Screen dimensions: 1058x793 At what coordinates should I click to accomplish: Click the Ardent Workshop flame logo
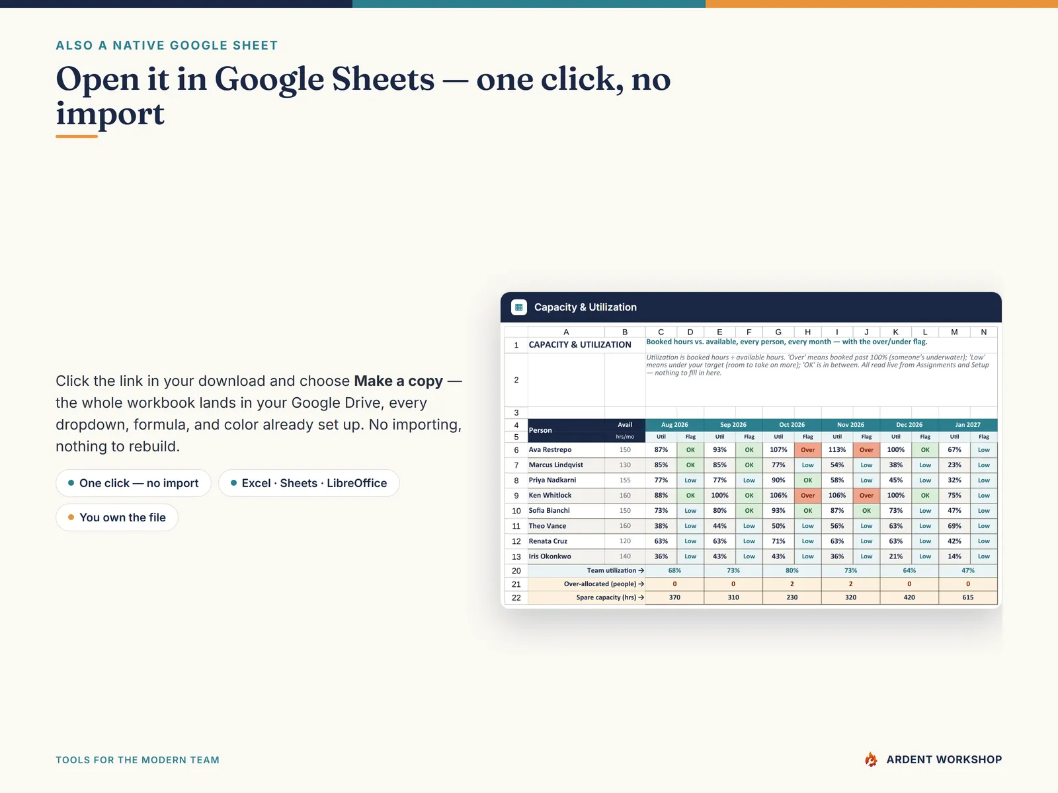pyautogui.click(x=871, y=759)
